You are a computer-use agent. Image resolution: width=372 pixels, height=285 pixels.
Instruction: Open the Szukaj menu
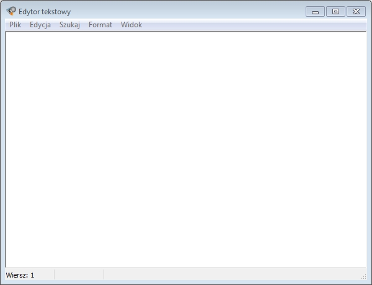(x=69, y=25)
